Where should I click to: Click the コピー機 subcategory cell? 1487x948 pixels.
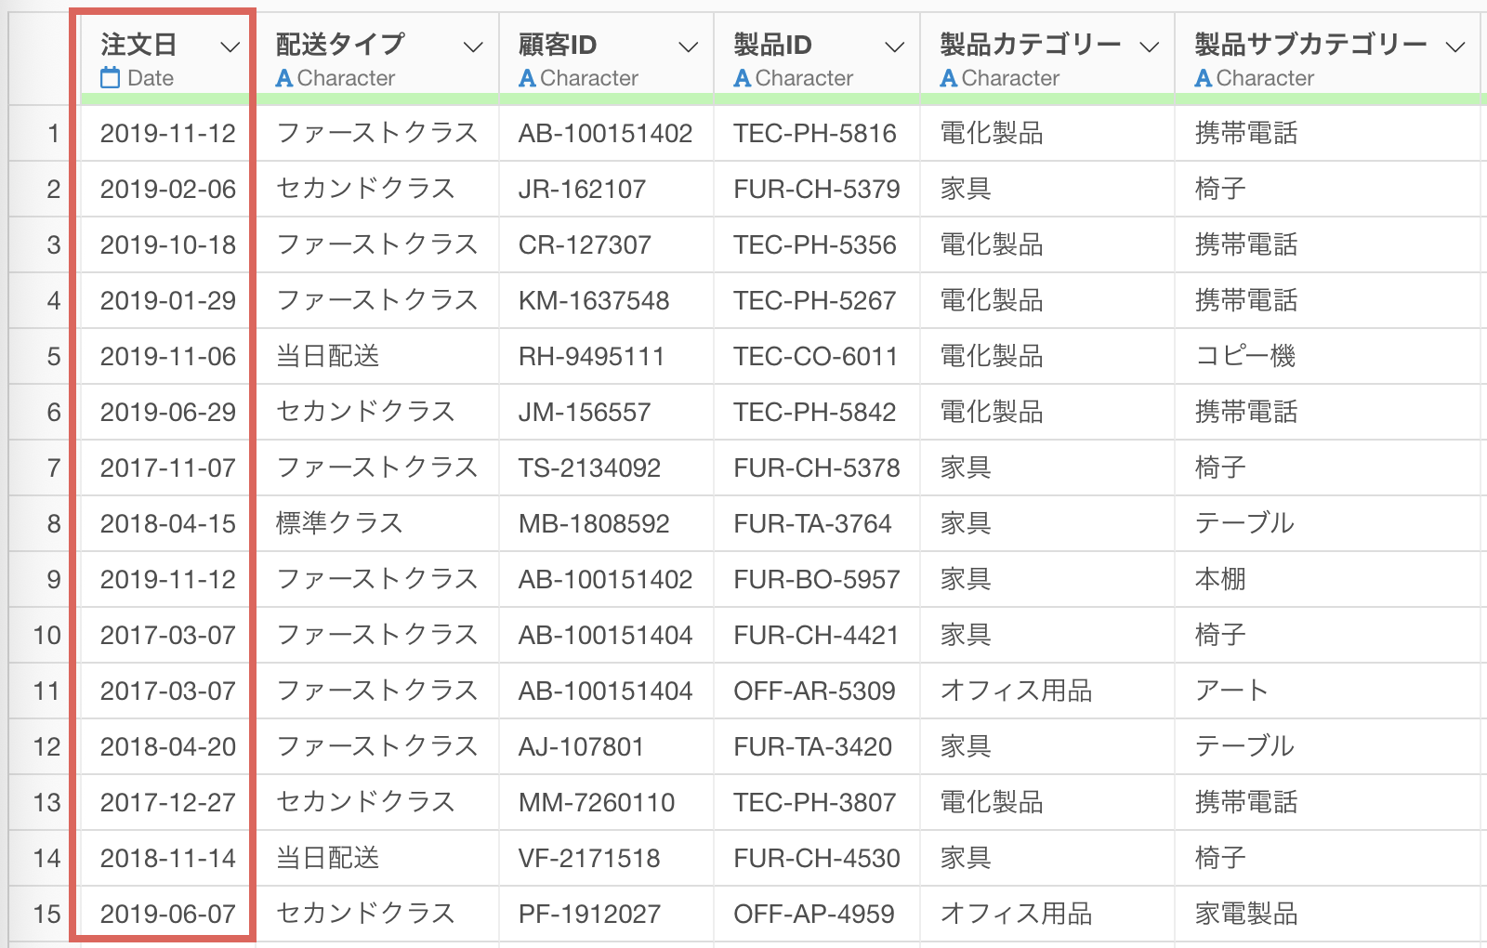(1244, 357)
